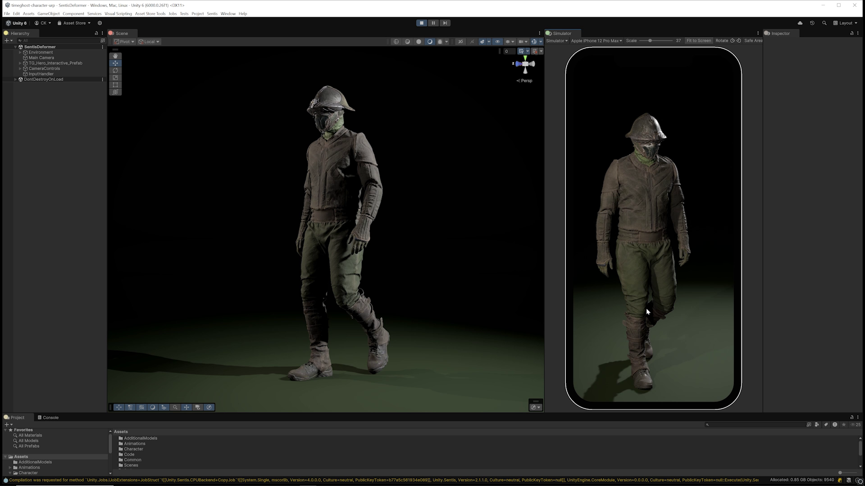Open the Pivot handle position dropdown
The image size is (865, 486).
124,41
